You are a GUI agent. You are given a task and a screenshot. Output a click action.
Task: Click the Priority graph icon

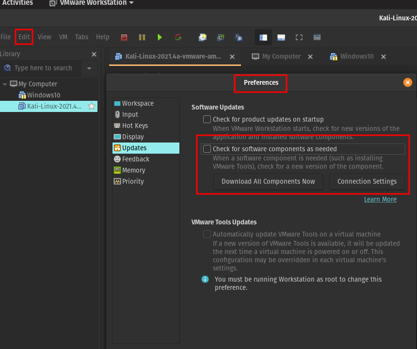117,181
